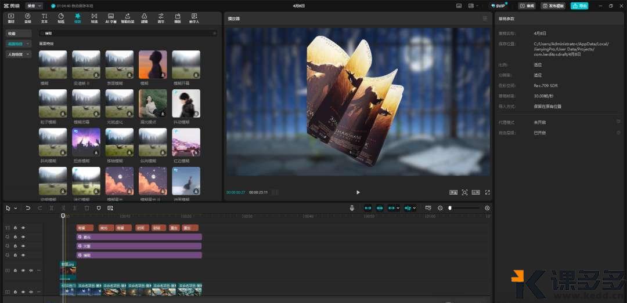The image size is (627, 303).
Task: Toggle main track magnet
Action: tap(368, 208)
